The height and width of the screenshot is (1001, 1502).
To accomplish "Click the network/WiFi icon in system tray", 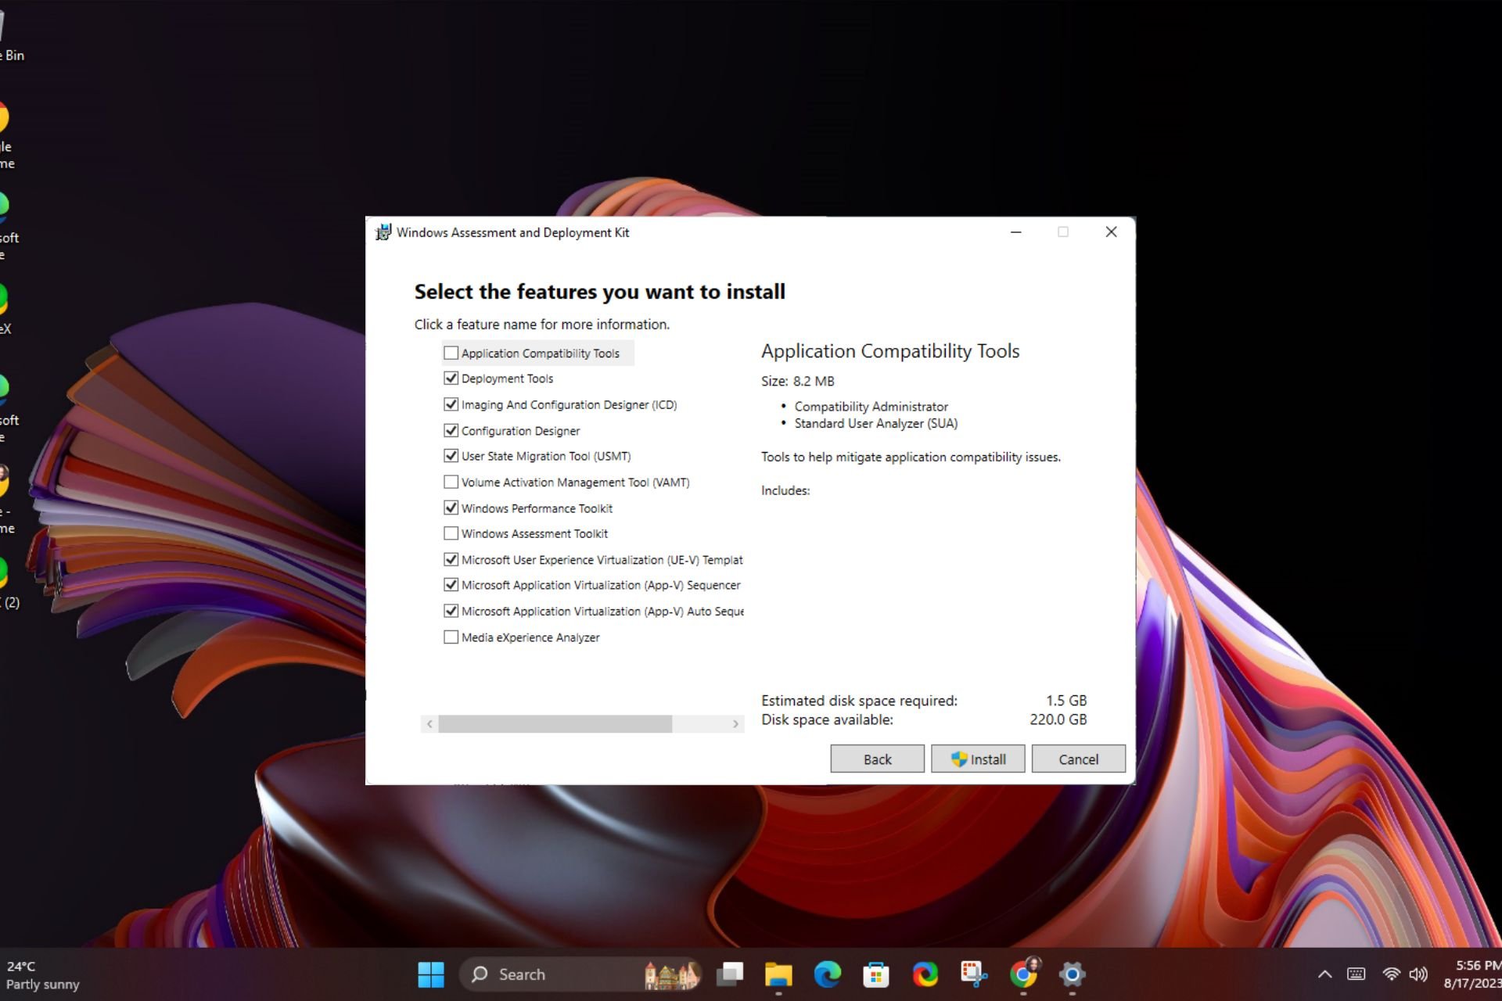I will coord(1389,972).
